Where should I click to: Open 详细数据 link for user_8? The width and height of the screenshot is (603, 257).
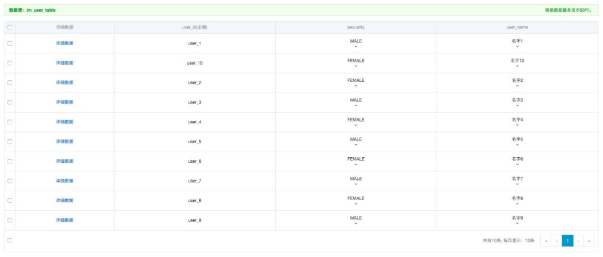tap(64, 201)
